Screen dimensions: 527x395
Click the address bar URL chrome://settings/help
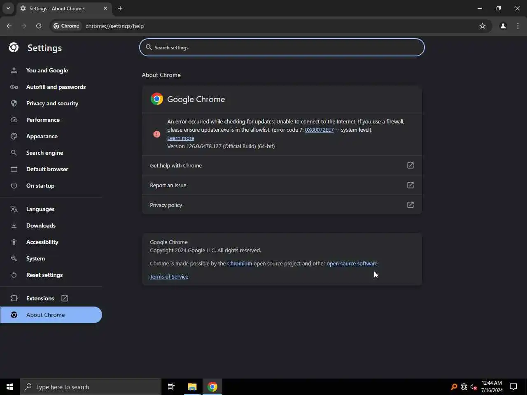(115, 26)
